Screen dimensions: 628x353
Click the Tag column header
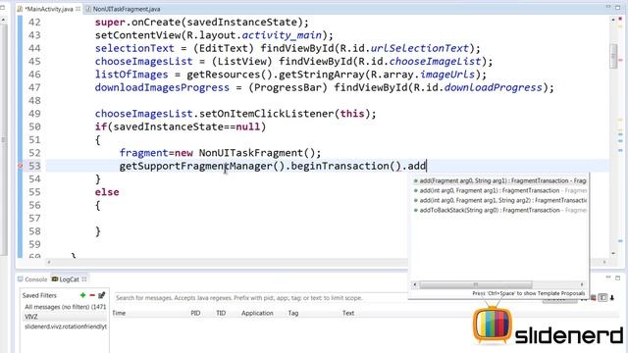click(293, 313)
